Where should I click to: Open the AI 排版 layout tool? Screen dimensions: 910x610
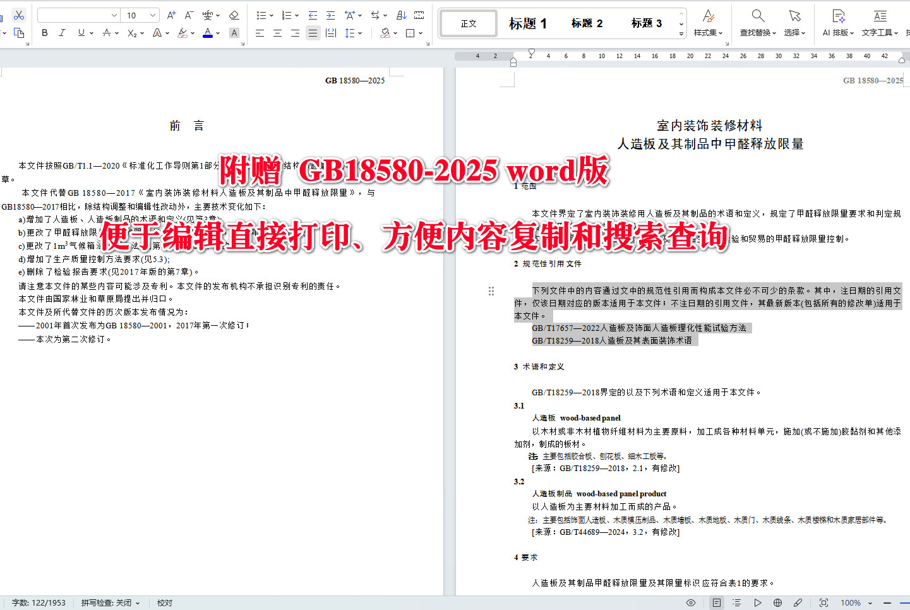tap(837, 23)
